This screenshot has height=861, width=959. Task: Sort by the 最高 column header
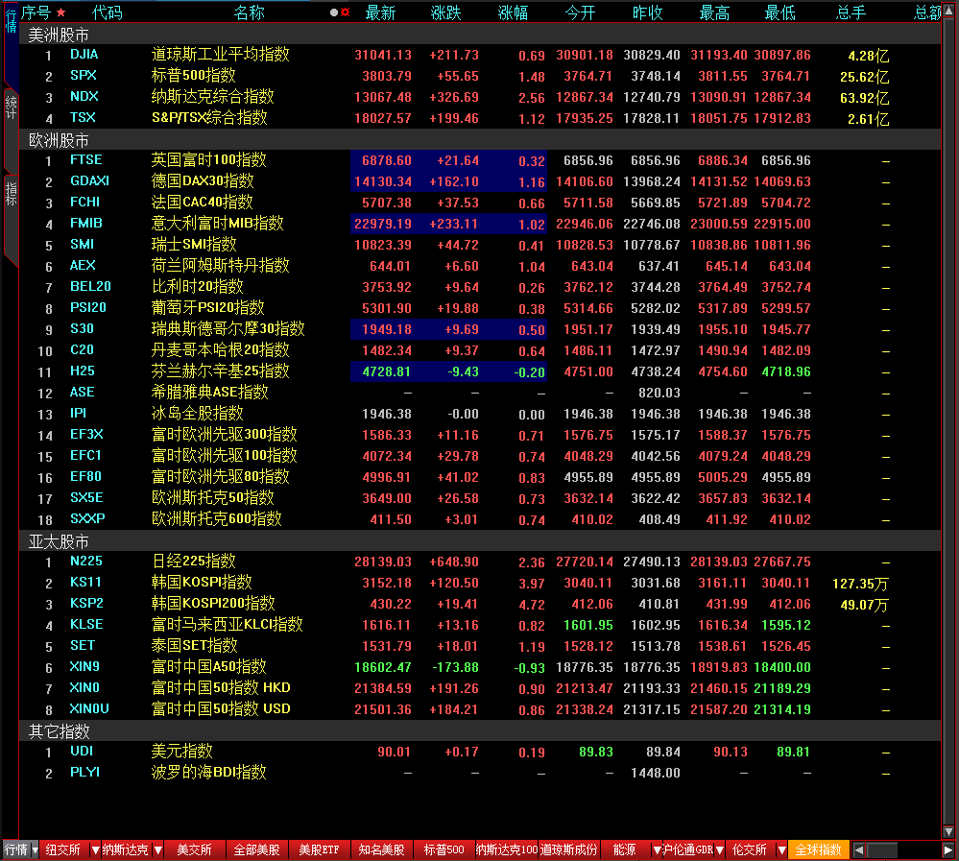[x=714, y=12]
